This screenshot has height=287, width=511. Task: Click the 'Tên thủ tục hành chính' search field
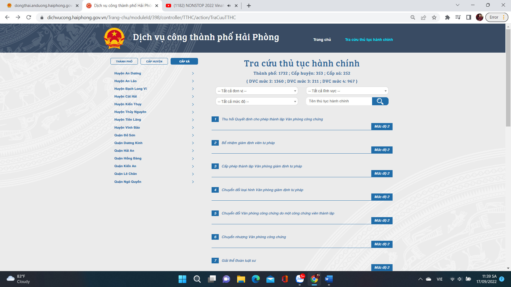339,101
